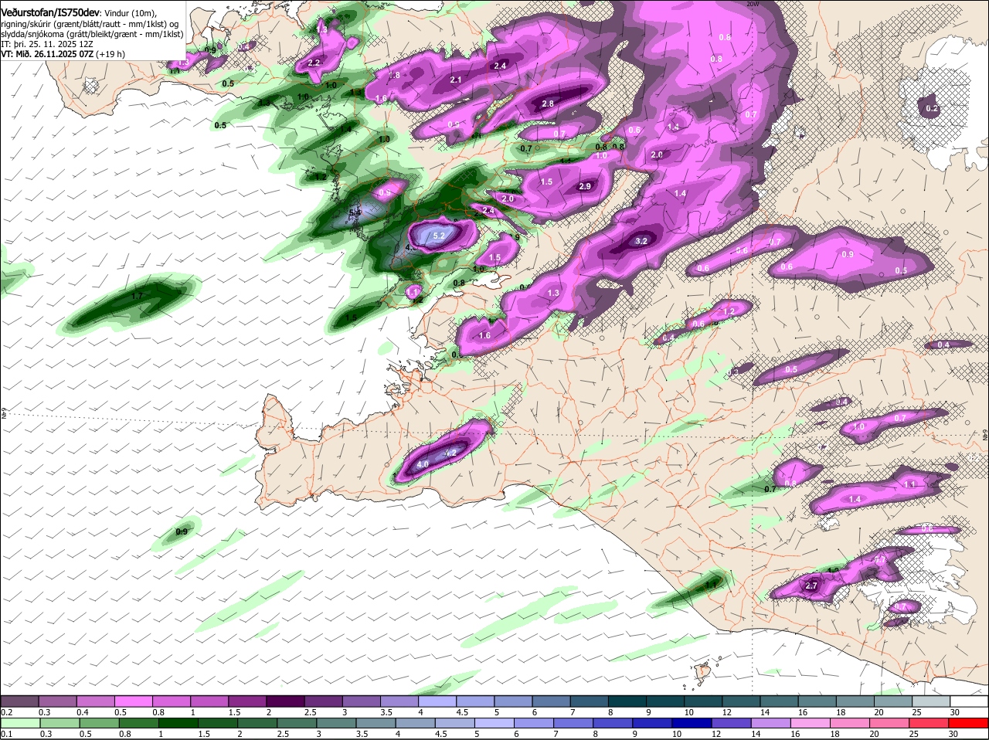The height and width of the screenshot is (740, 989).
Task: Click top legend swatch between 1 and 1.5
Action: coord(210,701)
